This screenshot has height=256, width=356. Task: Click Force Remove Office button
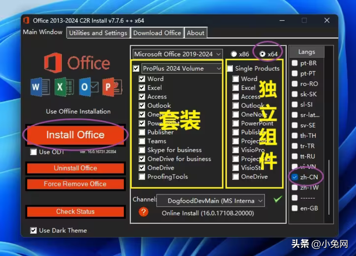[x=75, y=184]
